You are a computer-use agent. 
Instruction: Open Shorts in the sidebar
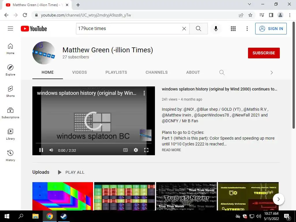pos(10,92)
